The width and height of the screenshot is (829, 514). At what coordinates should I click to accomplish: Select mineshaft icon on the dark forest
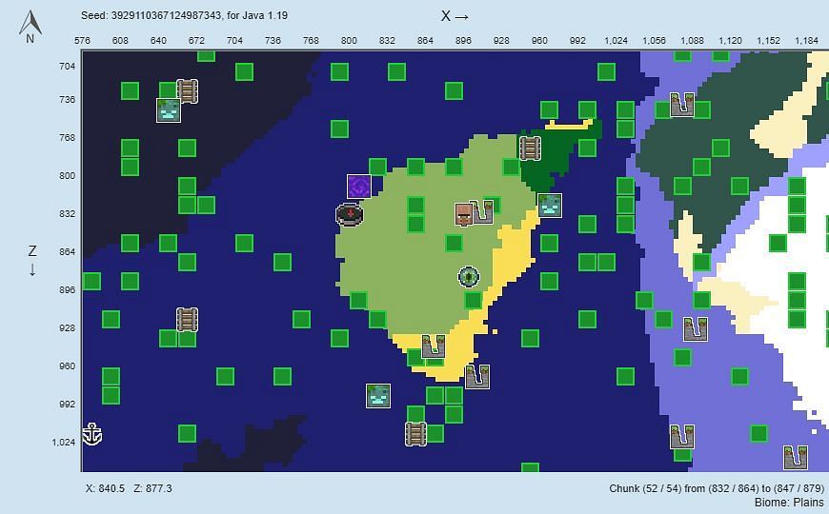(530, 148)
